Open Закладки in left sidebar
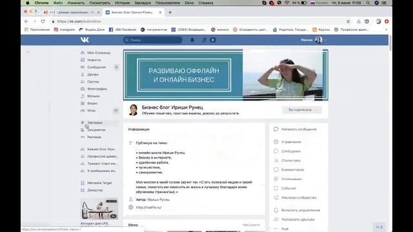Image resolution: width=413 pixels, height=232 pixels. tap(95, 122)
